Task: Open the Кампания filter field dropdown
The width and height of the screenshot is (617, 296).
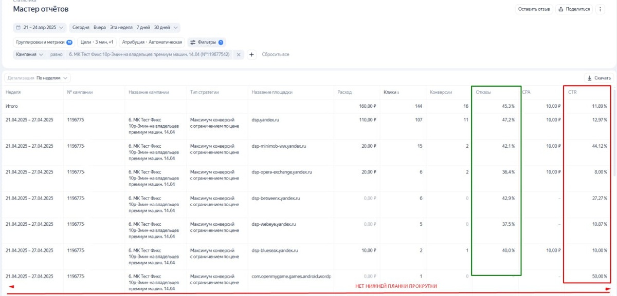Action: [x=30, y=54]
